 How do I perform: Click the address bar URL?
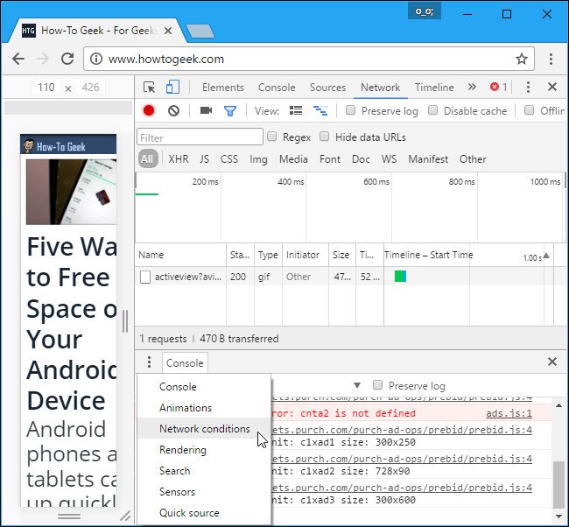165,59
